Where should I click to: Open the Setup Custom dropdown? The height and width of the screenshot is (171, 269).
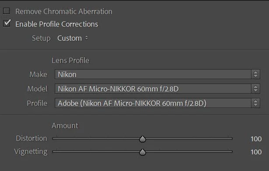pyautogui.click(x=73, y=38)
